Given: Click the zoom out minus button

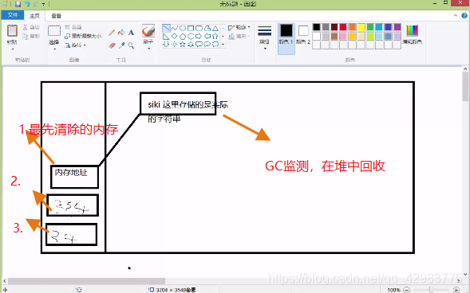Looking at the screenshot, I should 406,289.
